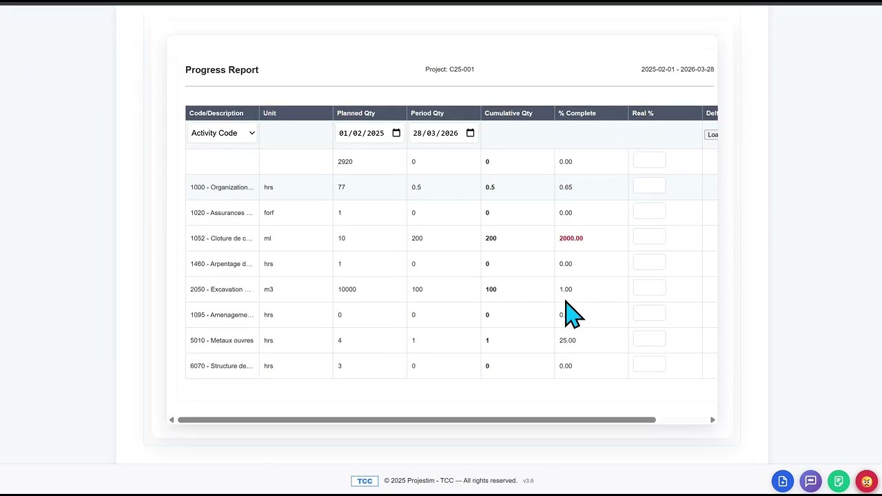Click the Project: C25-001 label
This screenshot has width=882, height=496.
[x=450, y=70]
